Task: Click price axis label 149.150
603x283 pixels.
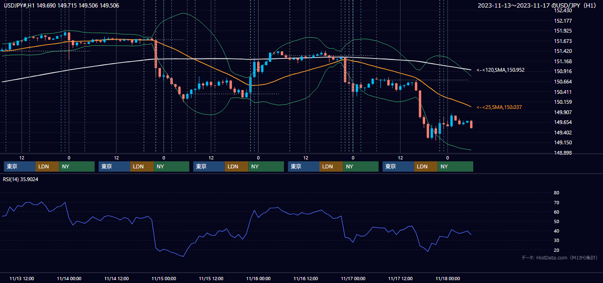Action: pos(563,142)
